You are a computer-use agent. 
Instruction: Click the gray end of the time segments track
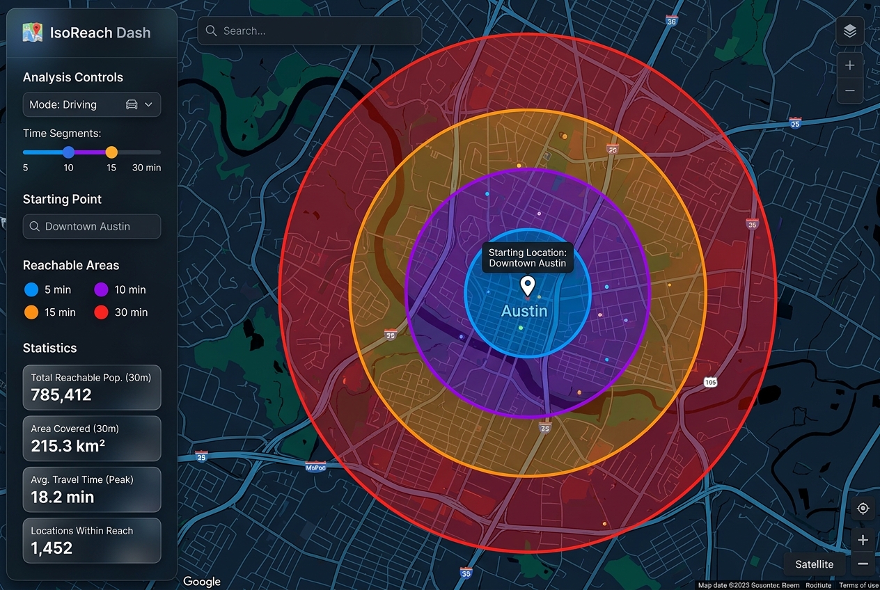point(139,152)
